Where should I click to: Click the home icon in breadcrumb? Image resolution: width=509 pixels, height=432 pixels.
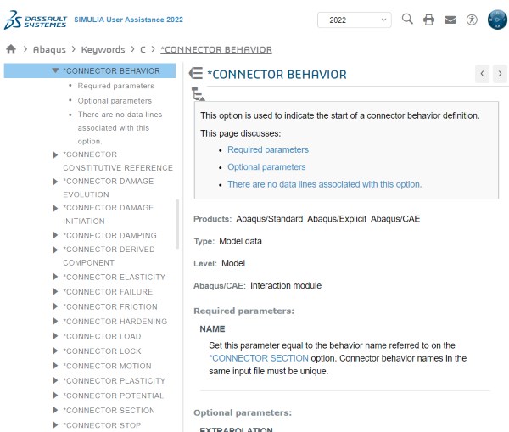[x=11, y=49]
